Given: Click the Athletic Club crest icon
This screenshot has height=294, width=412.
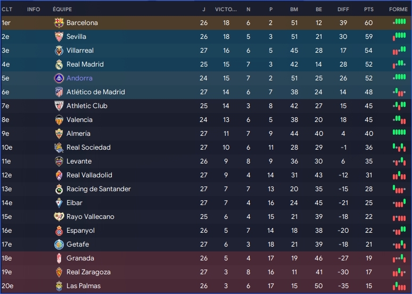Looking at the screenshot, I should 59,106.
